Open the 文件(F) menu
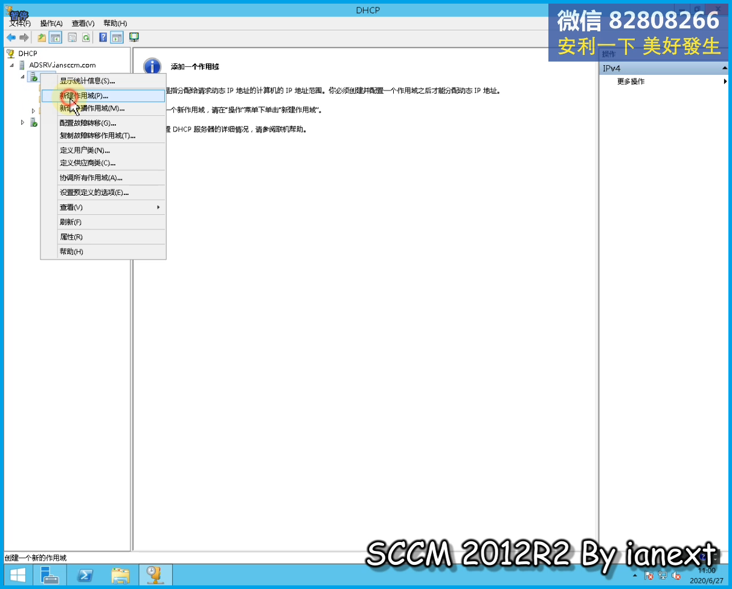The height and width of the screenshot is (589, 732). click(x=20, y=24)
